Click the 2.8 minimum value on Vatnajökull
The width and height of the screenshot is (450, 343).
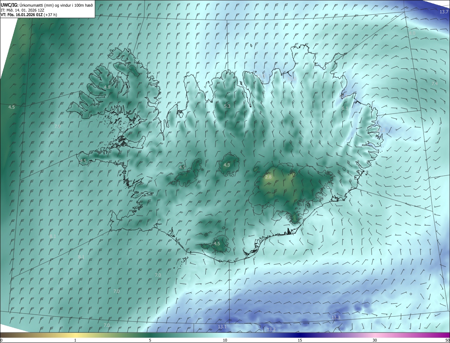pos(268,177)
